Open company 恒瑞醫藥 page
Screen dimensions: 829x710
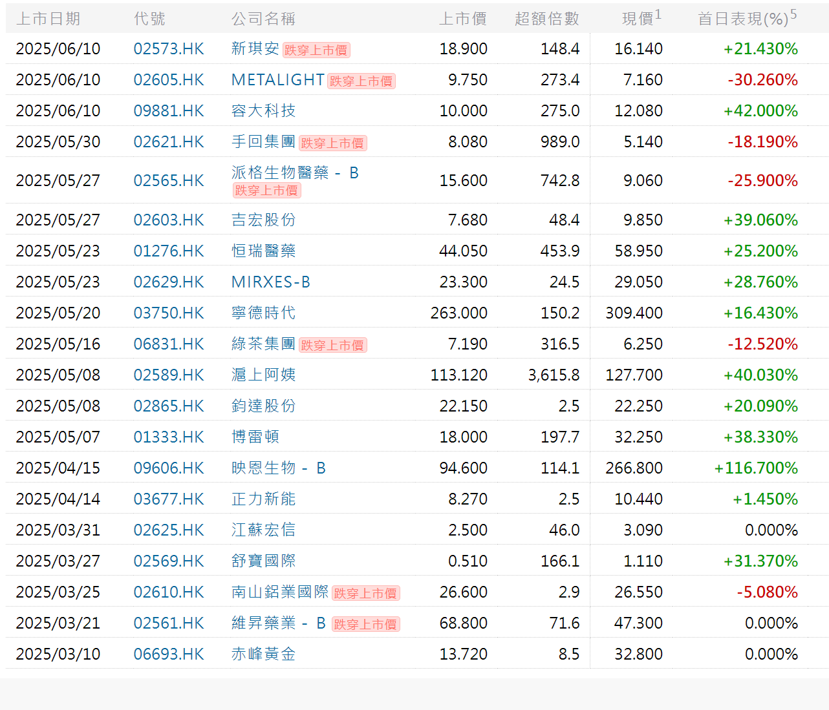[x=264, y=251]
